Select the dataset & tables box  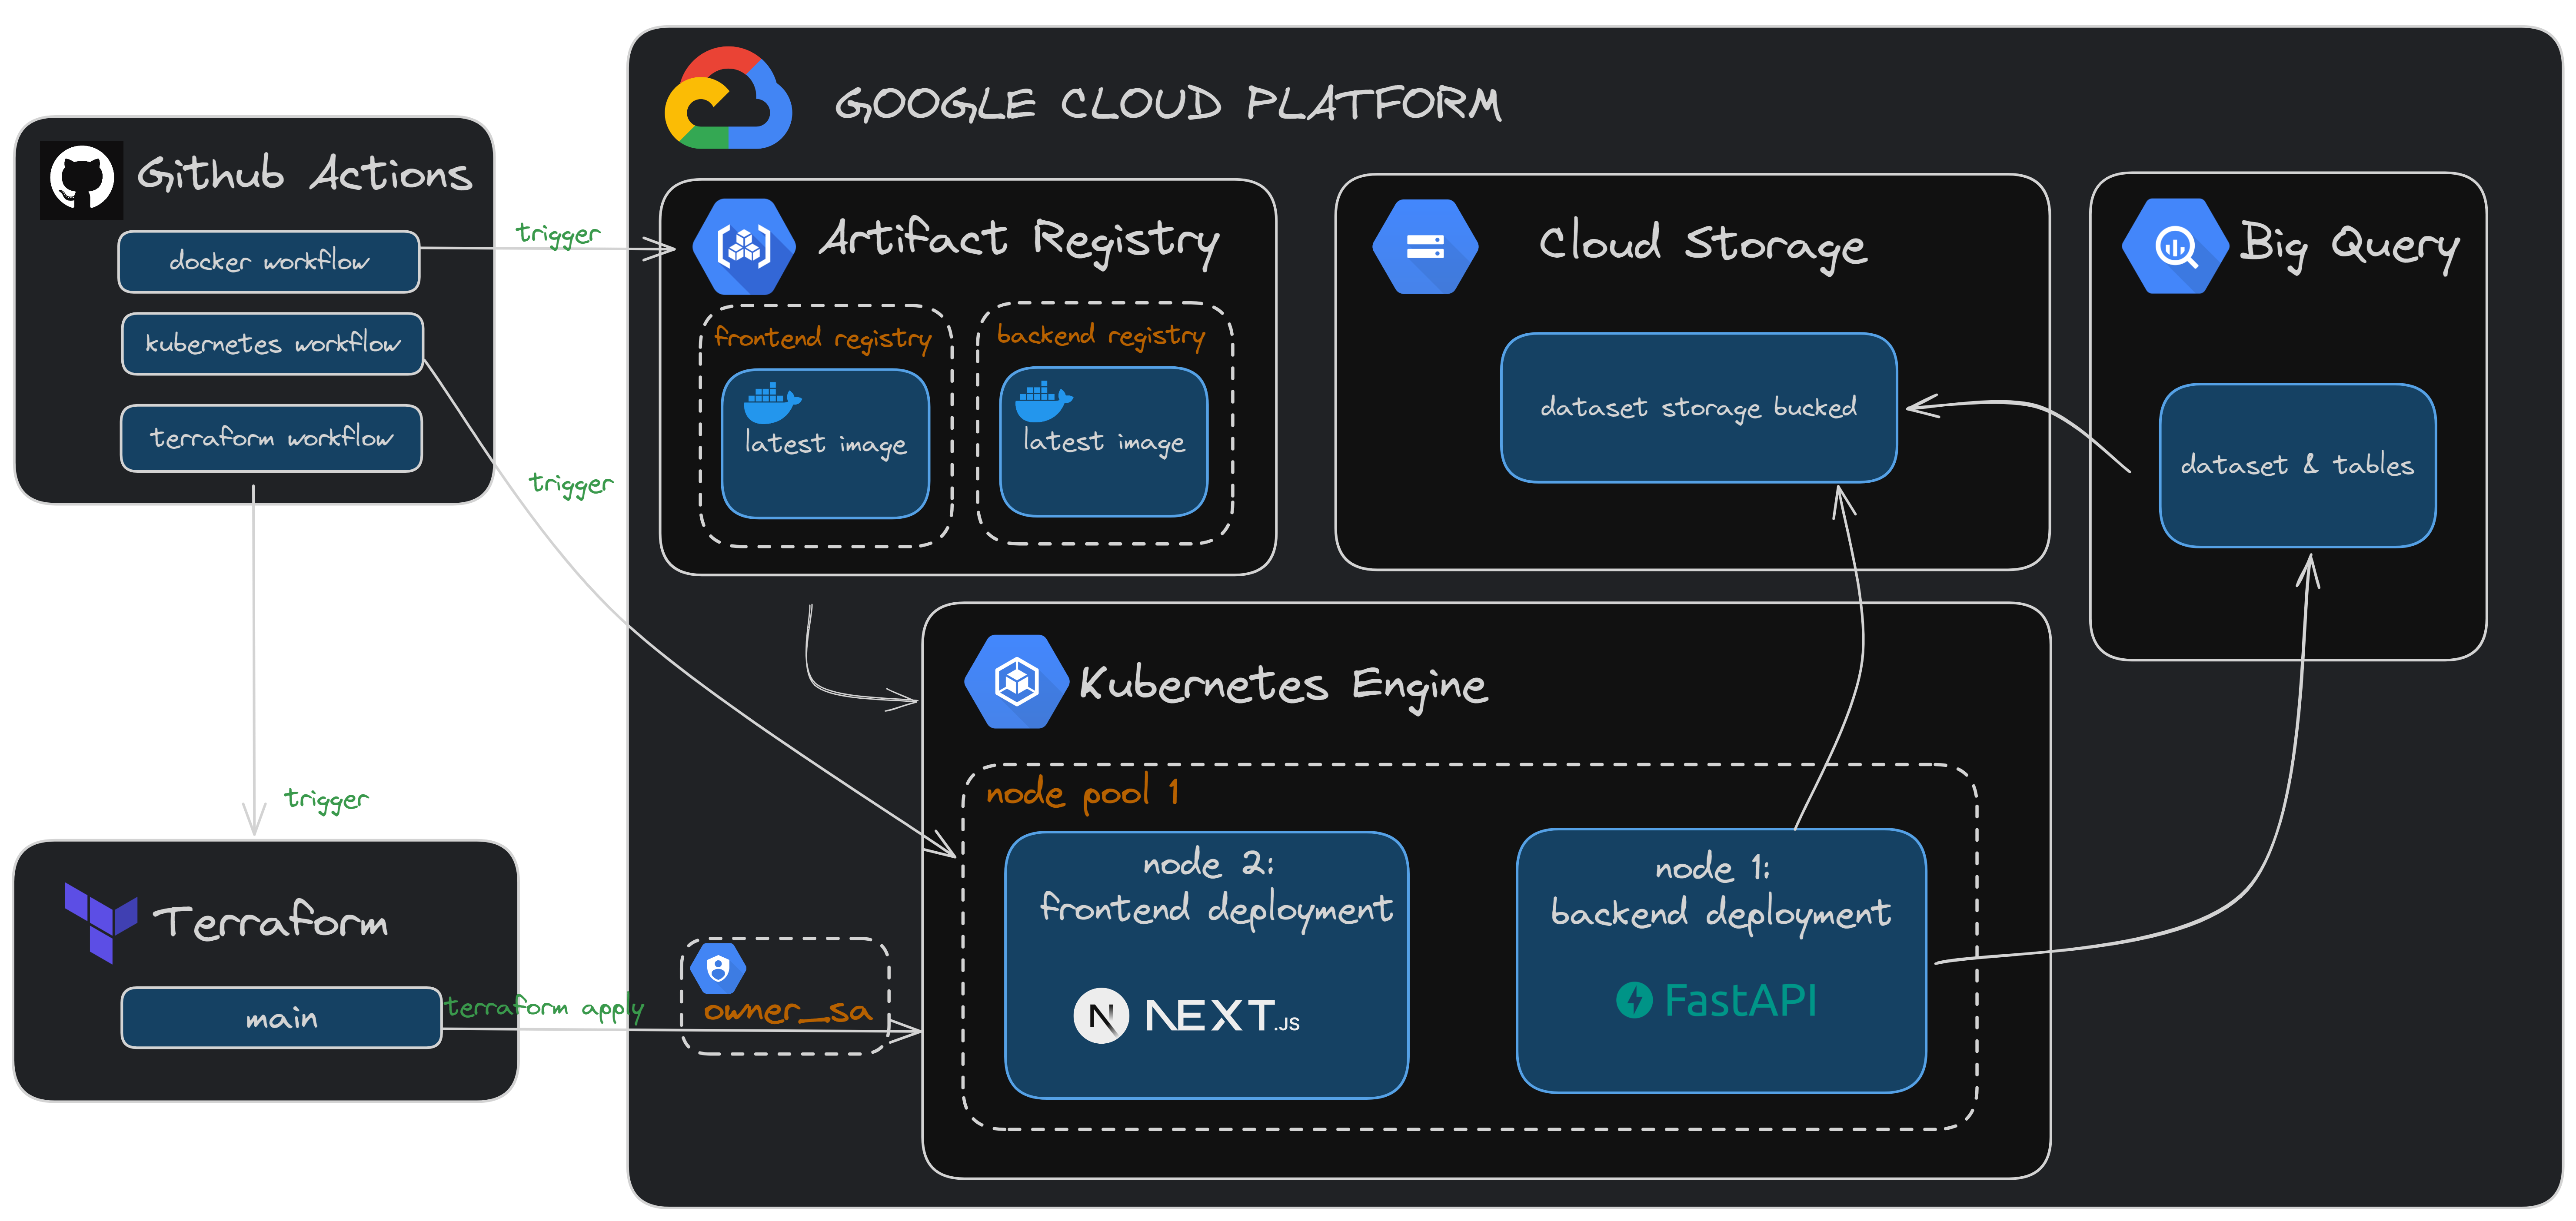[x=2297, y=466]
